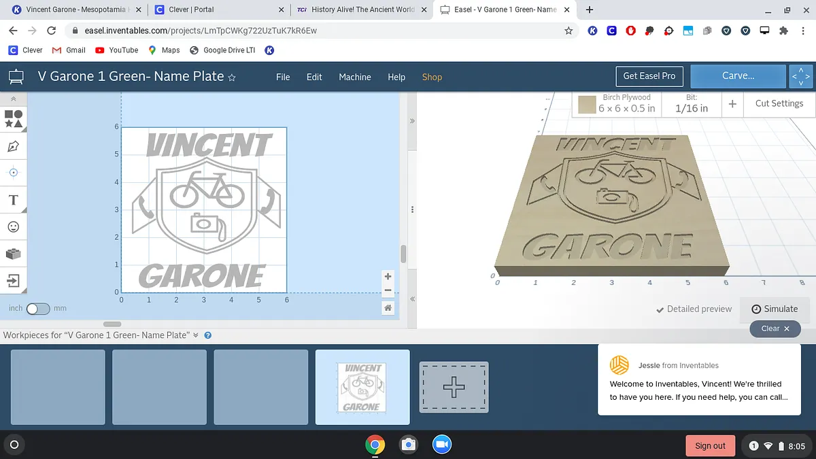The width and height of the screenshot is (816, 459).
Task: Select the Shapes tool in sidebar
Action: tap(14, 119)
